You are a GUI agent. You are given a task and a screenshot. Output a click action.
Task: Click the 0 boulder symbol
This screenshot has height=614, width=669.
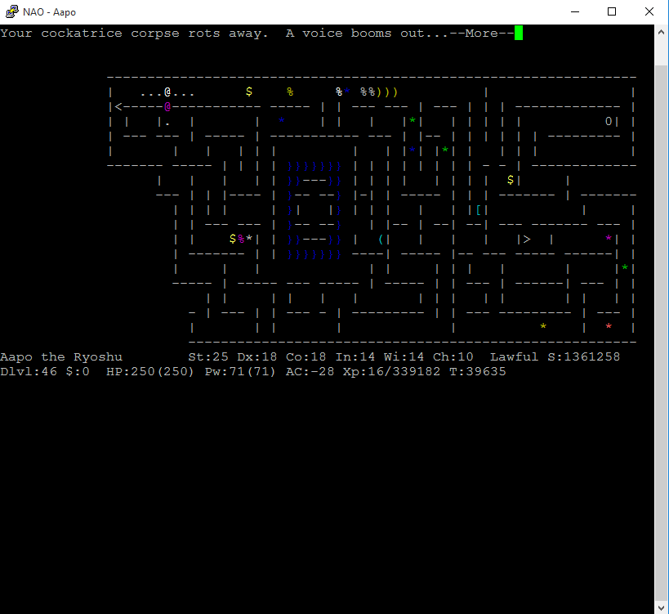click(x=609, y=122)
